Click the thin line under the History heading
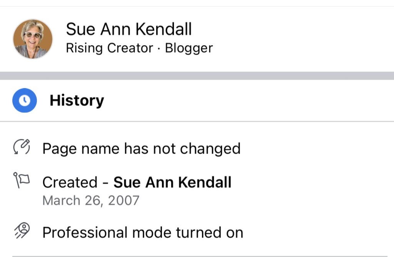This screenshot has height=257, width=394. click(197, 122)
